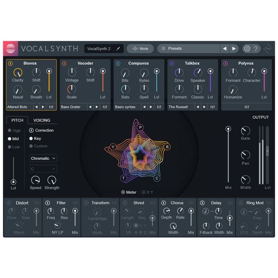Click the Mode button
The width and height of the screenshot is (278, 278).
point(140,48)
